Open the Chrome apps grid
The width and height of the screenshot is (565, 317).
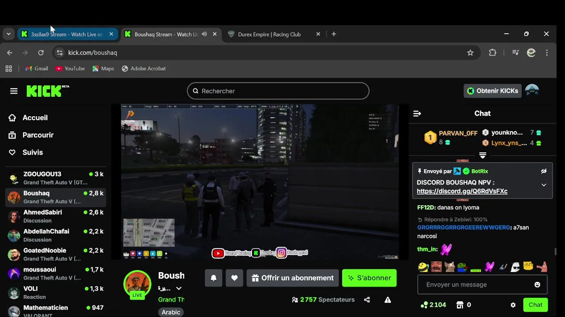click(8, 69)
